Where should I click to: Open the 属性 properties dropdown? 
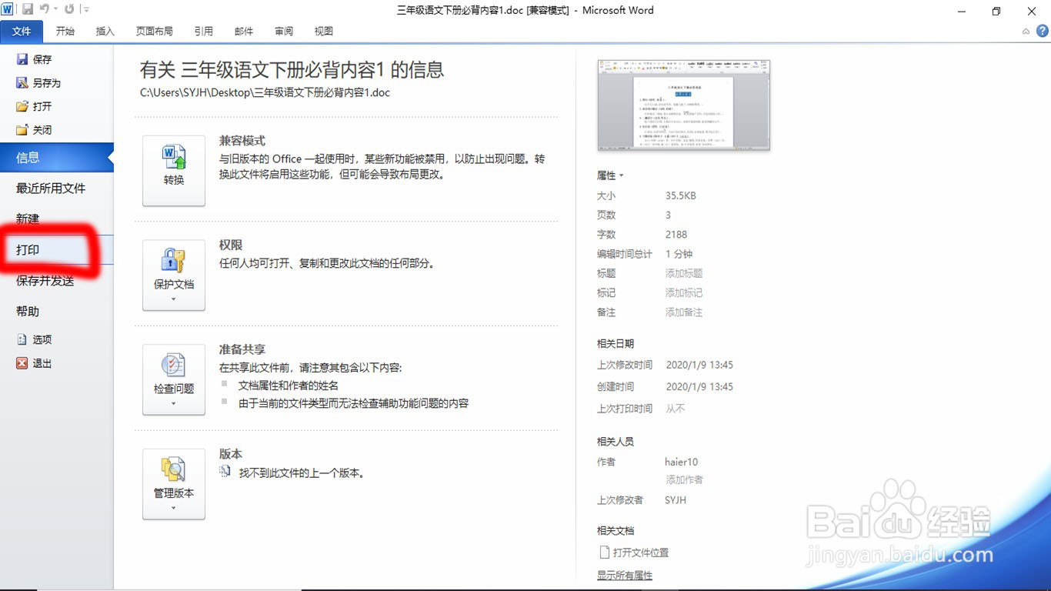[609, 175]
